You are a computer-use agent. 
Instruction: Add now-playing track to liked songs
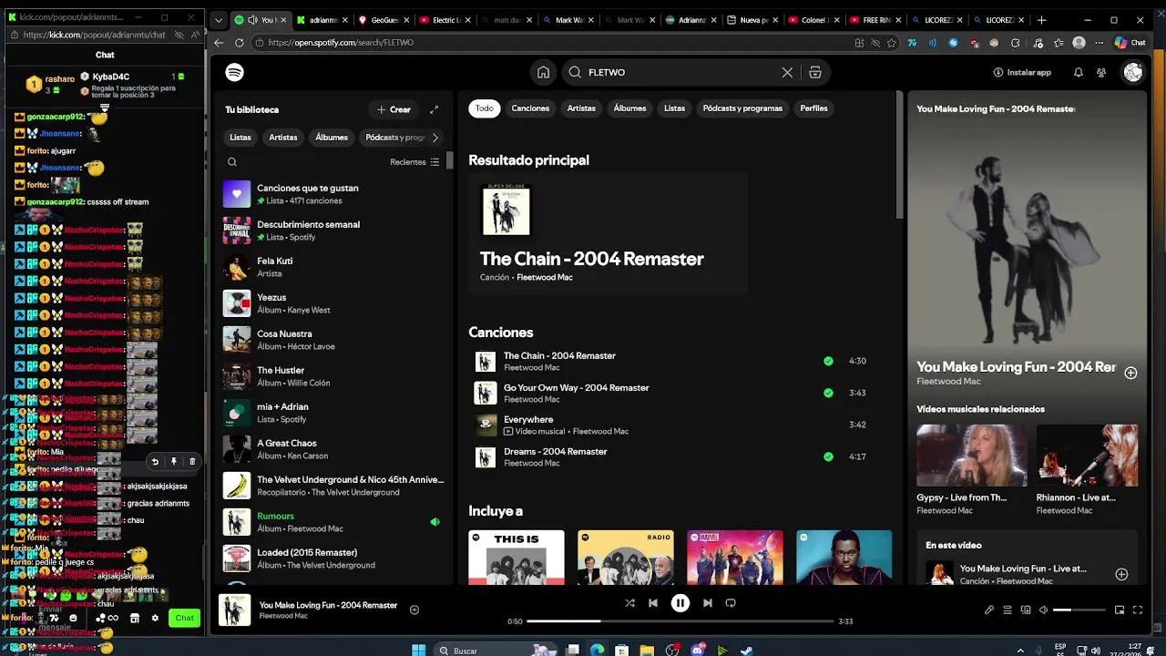click(414, 610)
